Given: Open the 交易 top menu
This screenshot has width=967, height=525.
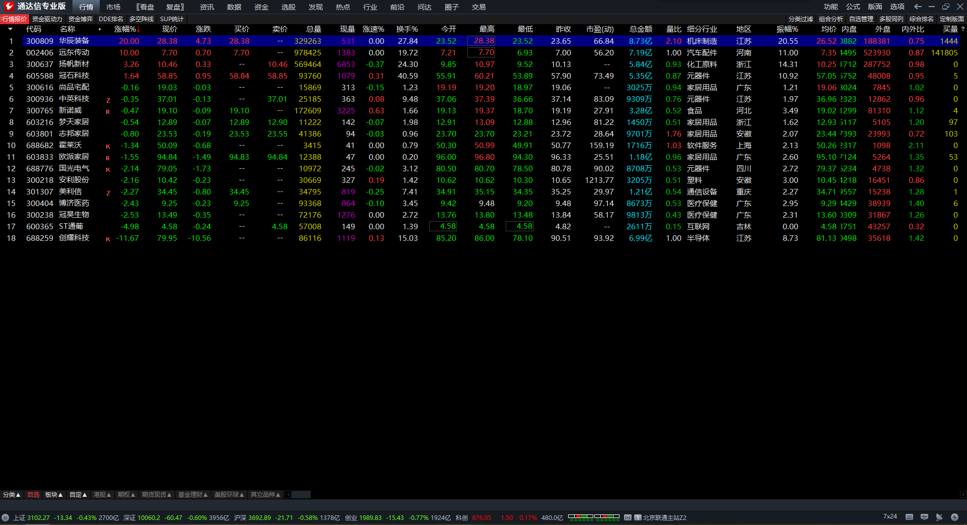Looking at the screenshot, I should click(x=479, y=7).
